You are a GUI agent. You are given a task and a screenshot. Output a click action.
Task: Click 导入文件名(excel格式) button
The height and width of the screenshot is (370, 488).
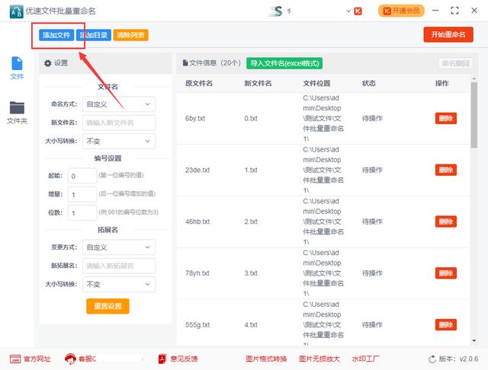pos(284,63)
